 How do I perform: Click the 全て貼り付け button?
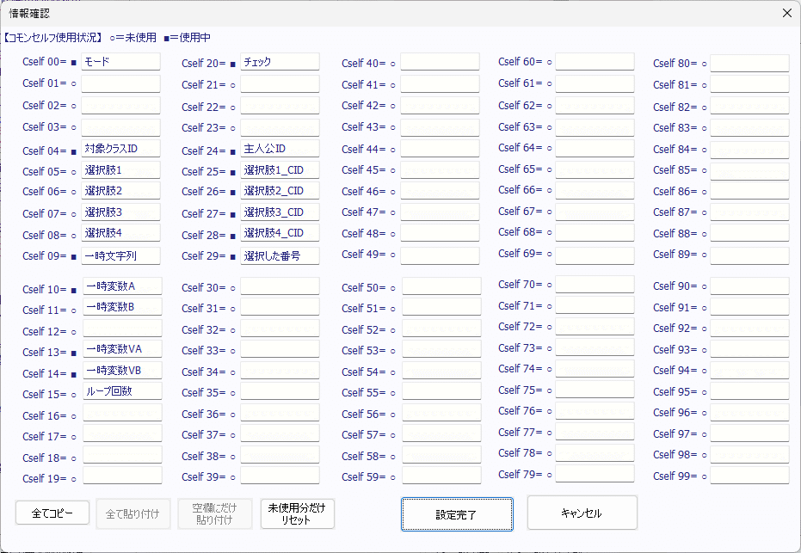[x=132, y=513]
